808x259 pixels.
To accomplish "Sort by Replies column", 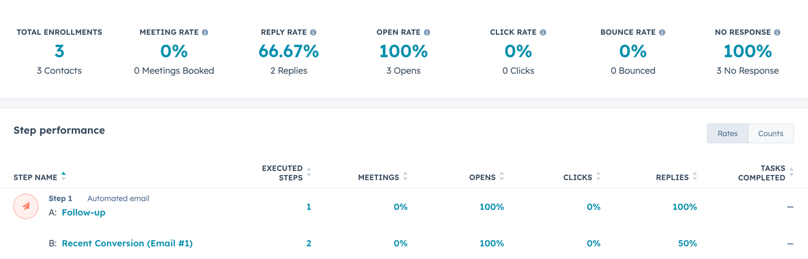I will click(x=672, y=177).
